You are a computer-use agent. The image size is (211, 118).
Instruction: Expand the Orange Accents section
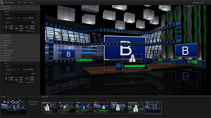point(20,40)
